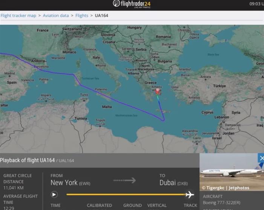Image resolution: width=264 pixels, height=210 pixels.
Task: Go to Aviation data breadcrumb
Action: [x=56, y=16]
